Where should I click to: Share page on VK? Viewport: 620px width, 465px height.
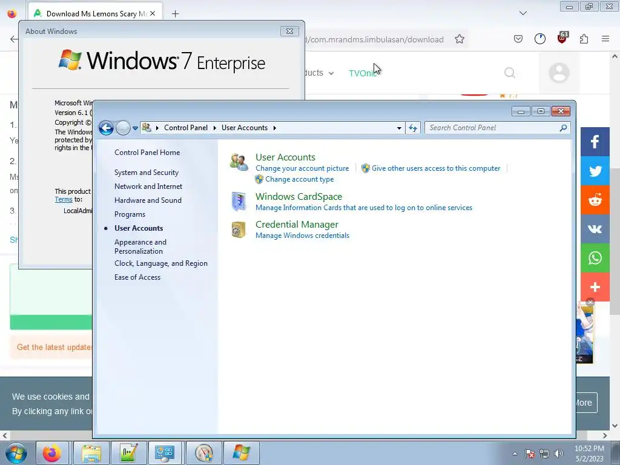pyautogui.click(x=595, y=229)
